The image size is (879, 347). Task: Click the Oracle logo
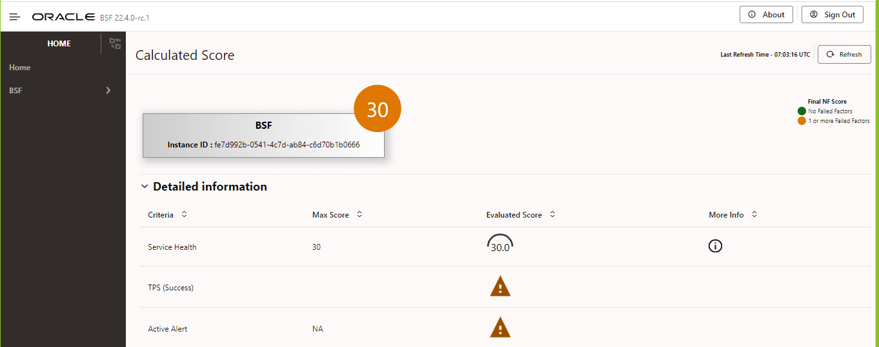[63, 17]
